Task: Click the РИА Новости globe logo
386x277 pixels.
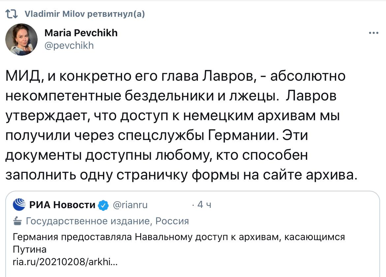Action: point(19,205)
